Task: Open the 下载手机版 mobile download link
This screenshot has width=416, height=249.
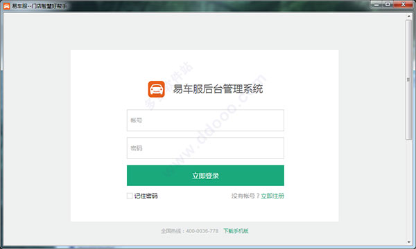Action: pyautogui.click(x=236, y=231)
